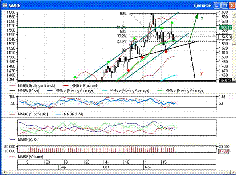The image size is (236, 175).
Task: Click the date 23 on the time axis
Action: (x=48, y=162)
